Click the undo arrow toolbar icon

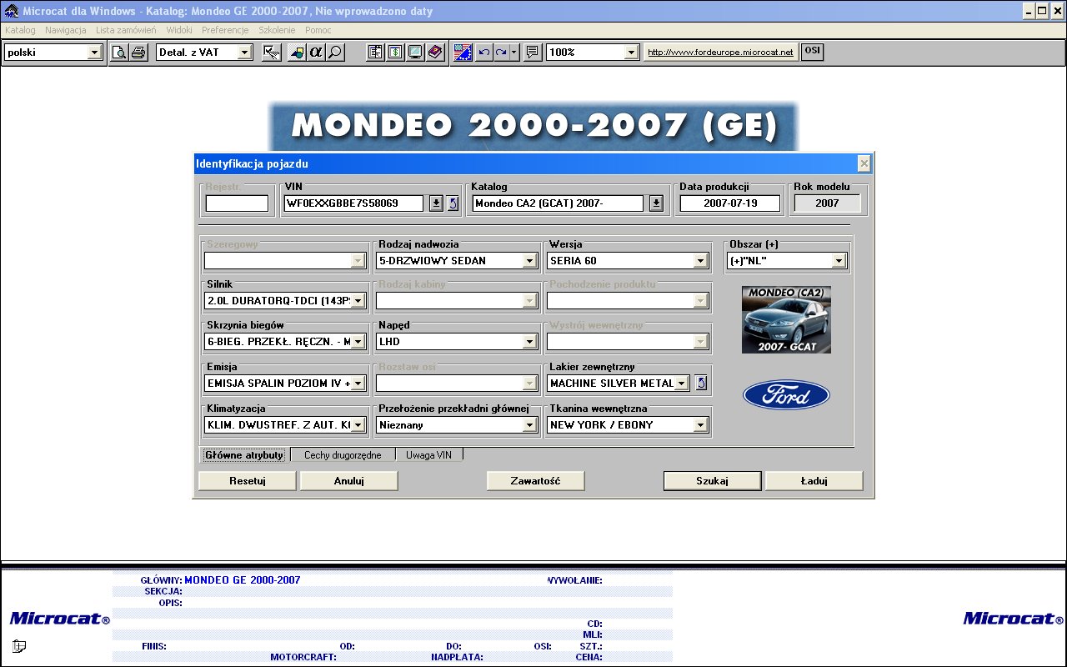point(483,53)
